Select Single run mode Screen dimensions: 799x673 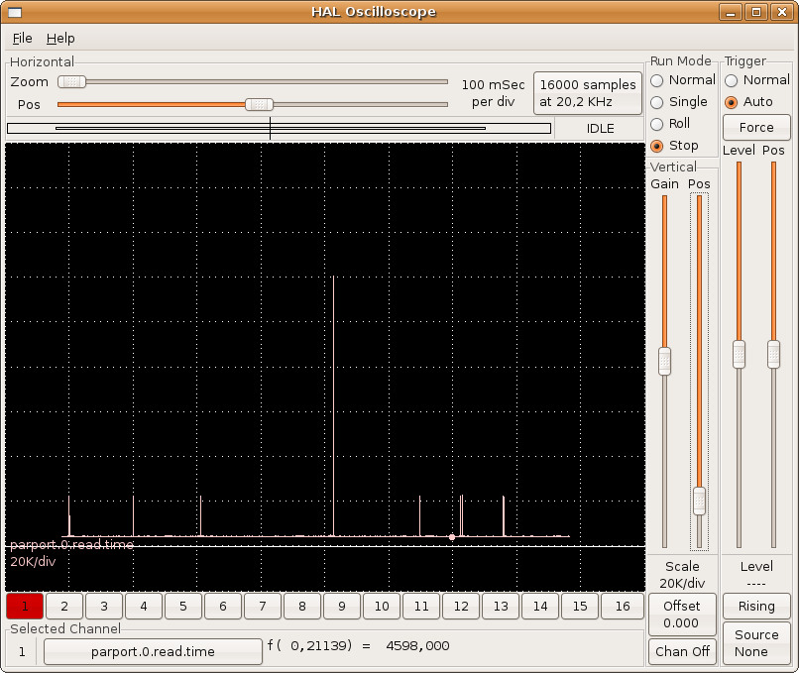coord(679,102)
